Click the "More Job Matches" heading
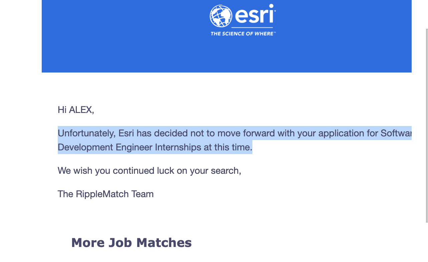Viewport: 428px width, 262px height. 131,243
